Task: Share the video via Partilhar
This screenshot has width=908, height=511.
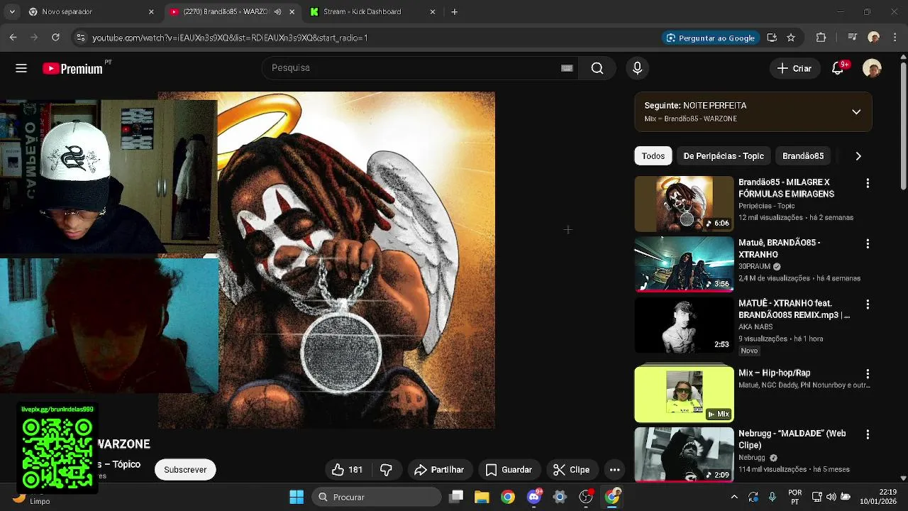Action: coord(439,470)
